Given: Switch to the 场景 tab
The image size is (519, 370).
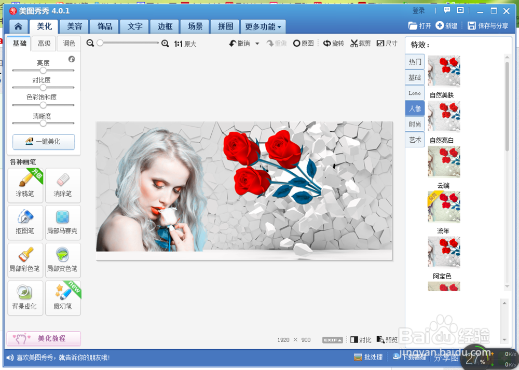Looking at the screenshot, I should 195,26.
